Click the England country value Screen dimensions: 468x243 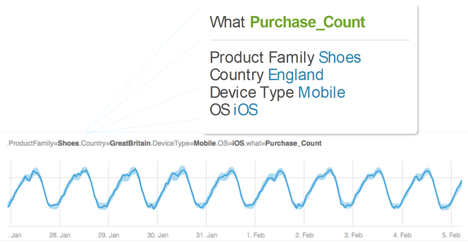coord(296,75)
